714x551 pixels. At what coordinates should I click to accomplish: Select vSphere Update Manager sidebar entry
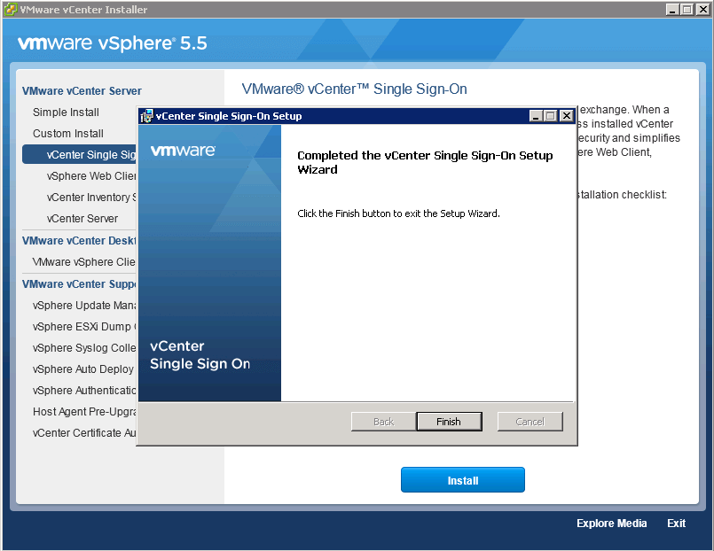click(84, 305)
